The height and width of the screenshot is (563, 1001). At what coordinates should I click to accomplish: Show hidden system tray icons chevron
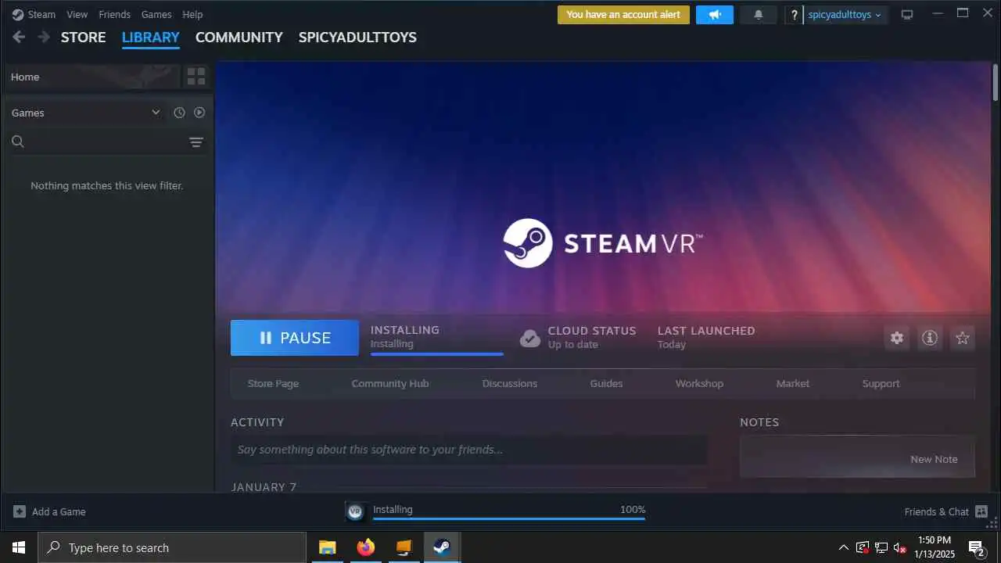tap(843, 547)
